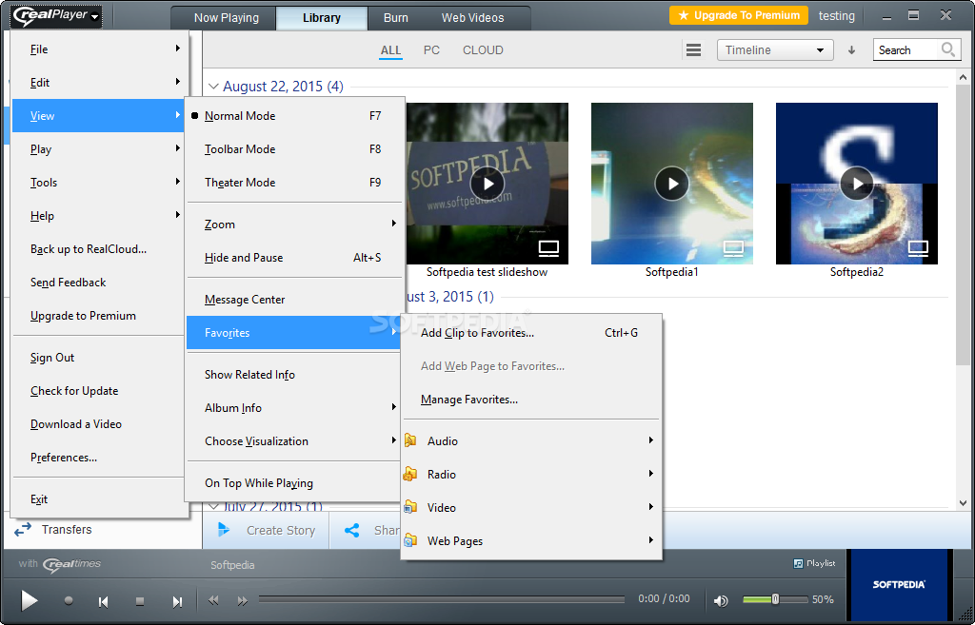Click the fast forward icon
Viewport: 975px width, 625px height.
243,600
